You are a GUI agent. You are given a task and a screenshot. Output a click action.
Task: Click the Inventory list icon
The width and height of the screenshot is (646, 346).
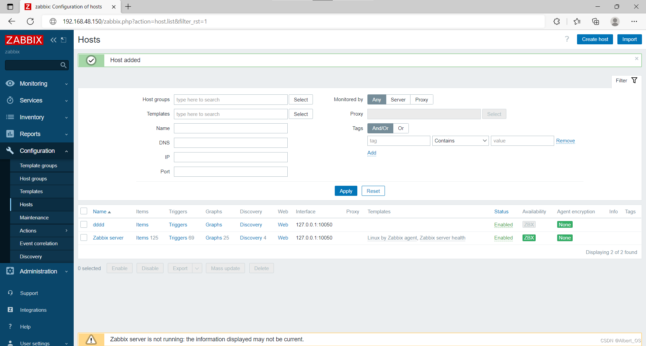[10, 117]
